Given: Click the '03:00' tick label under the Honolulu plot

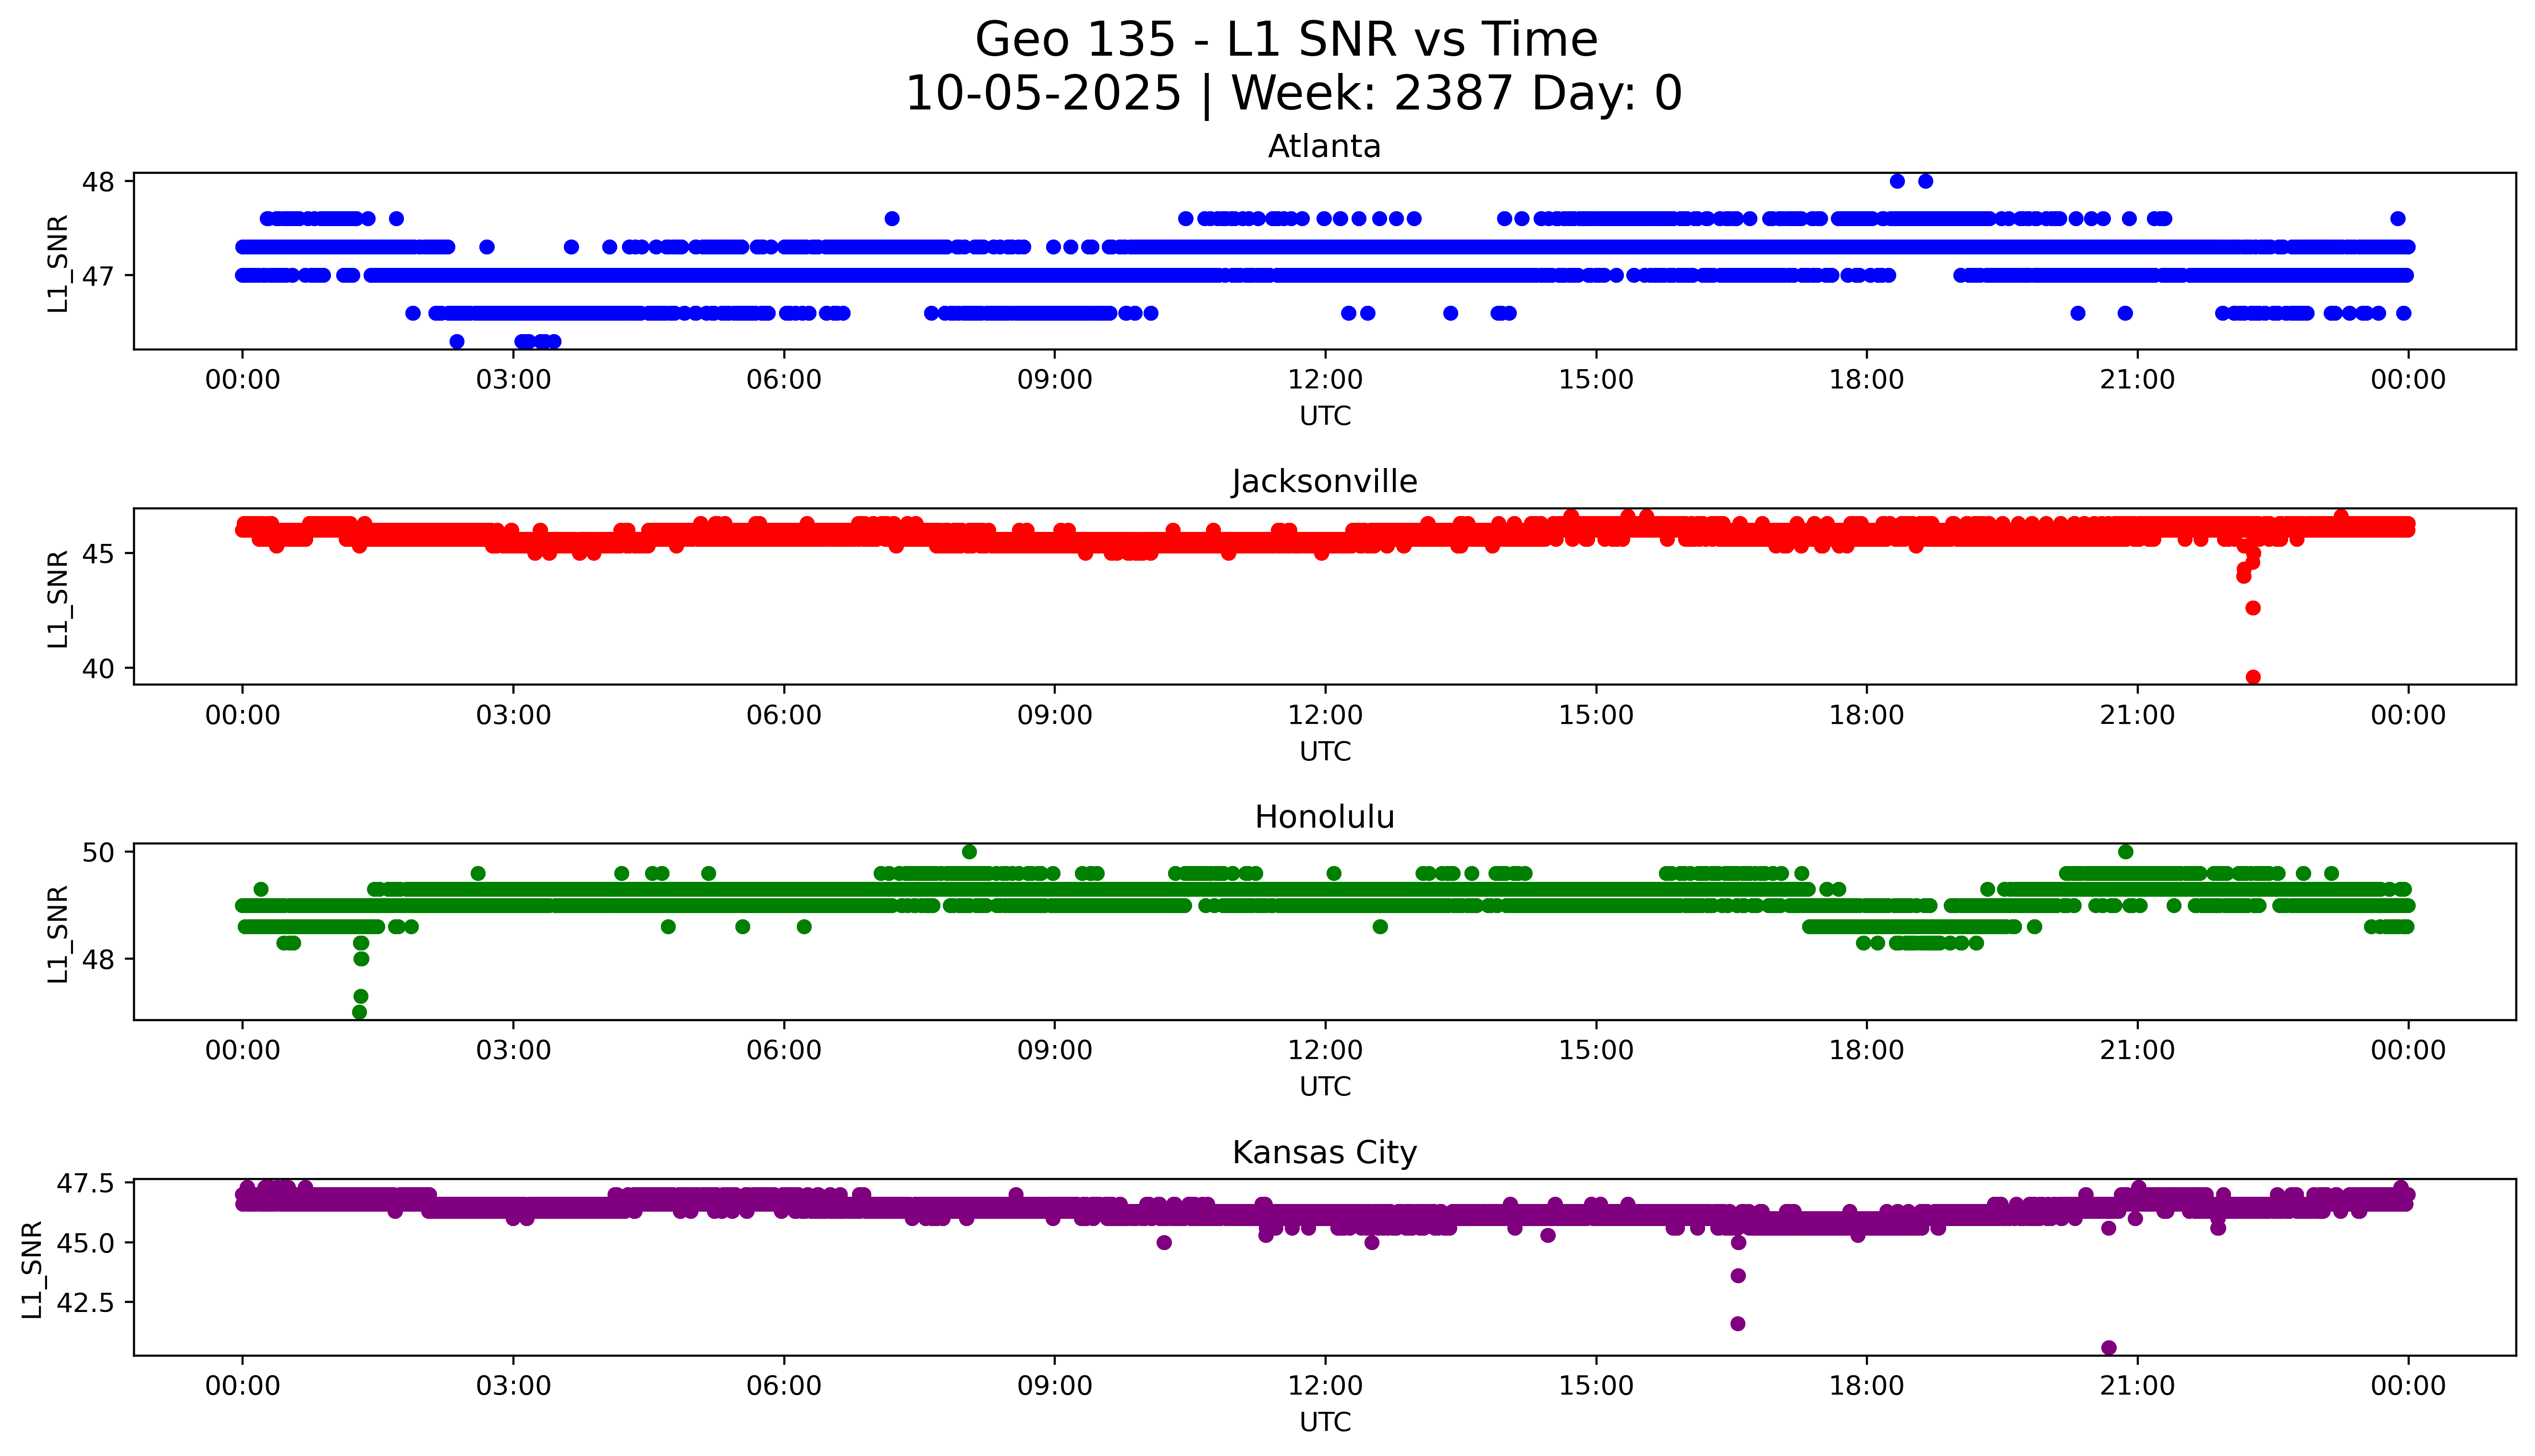Looking at the screenshot, I should (513, 1050).
